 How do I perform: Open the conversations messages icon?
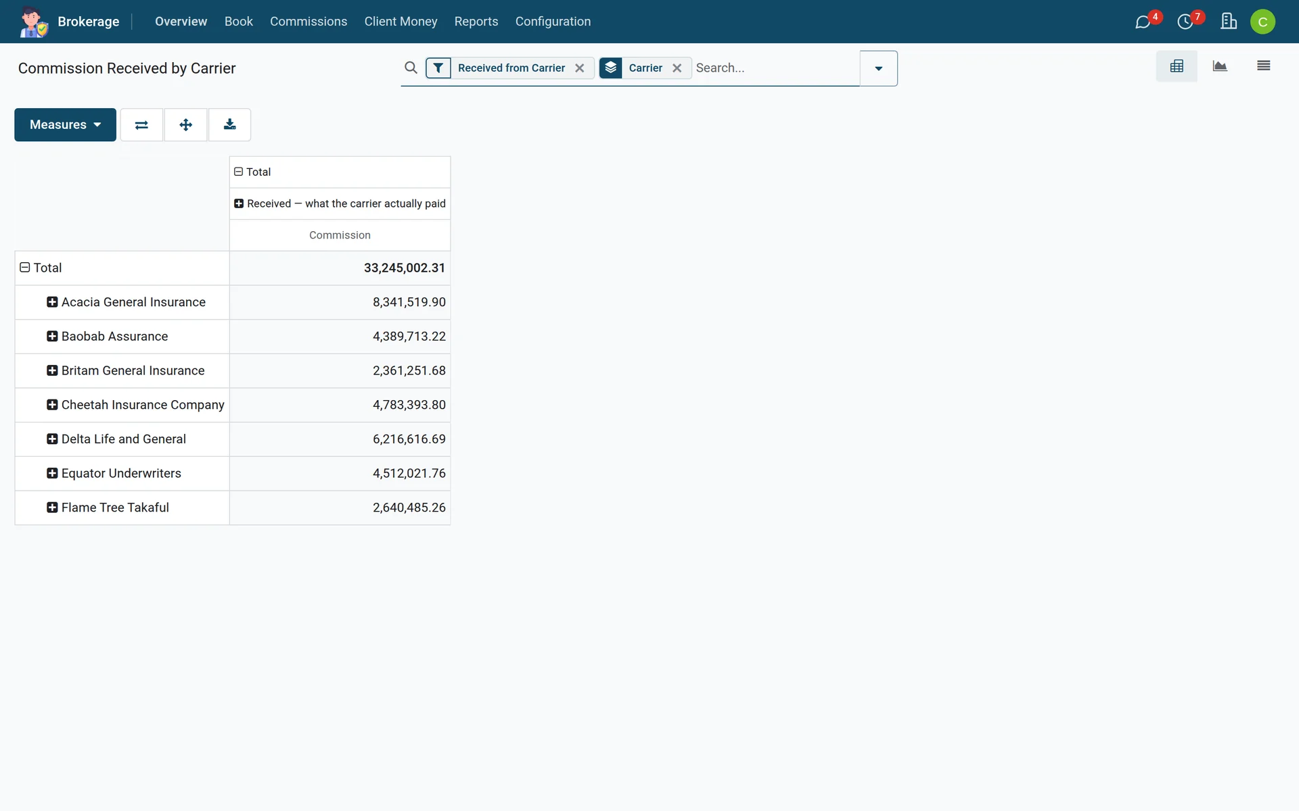pos(1143,22)
